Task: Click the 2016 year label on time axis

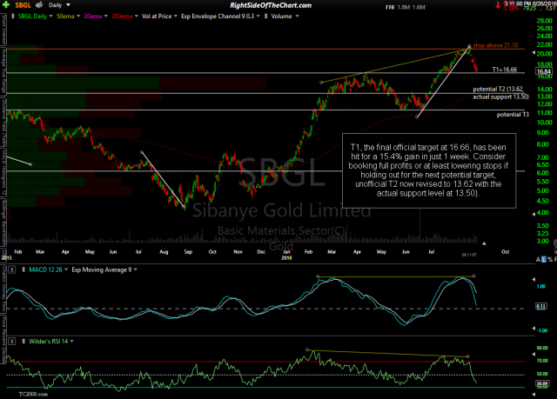Action: tap(286, 258)
